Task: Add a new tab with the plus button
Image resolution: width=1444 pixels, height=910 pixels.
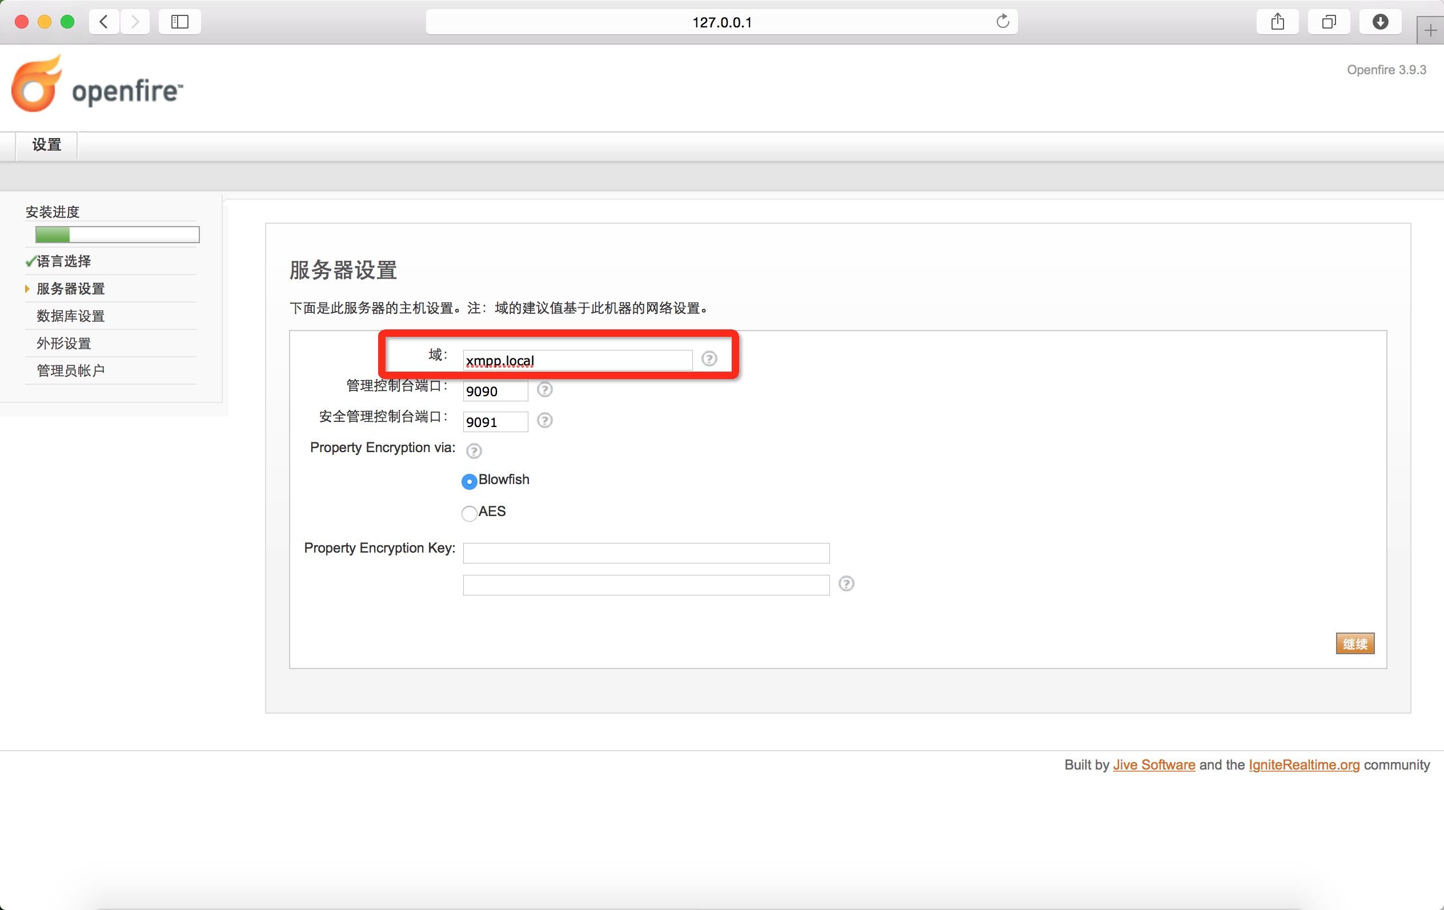Action: click(x=1431, y=31)
